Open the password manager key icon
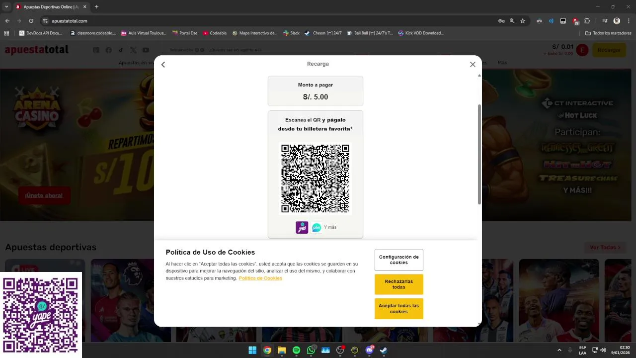The height and width of the screenshot is (358, 636). (x=501, y=21)
